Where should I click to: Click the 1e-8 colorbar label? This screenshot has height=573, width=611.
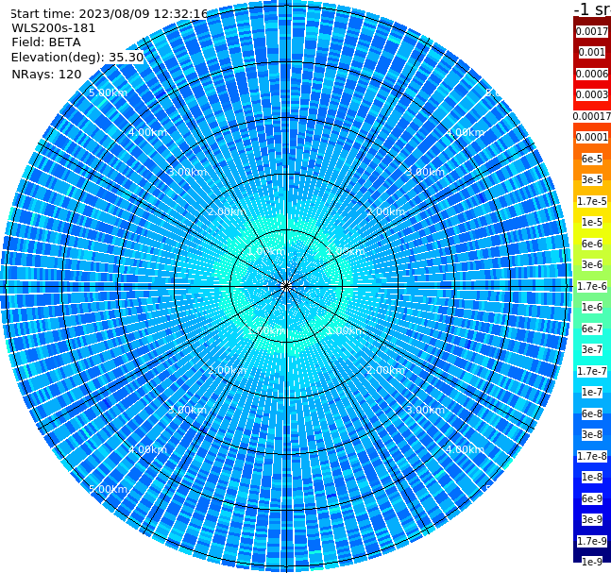tap(592, 477)
